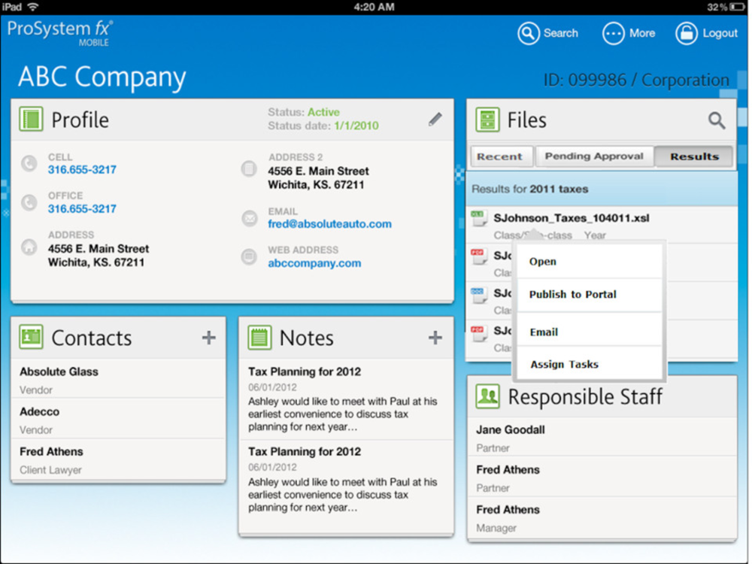This screenshot has width=752, height=564.
Task: Tap the fred@absoluteauto.com email link
Action: 329,223
